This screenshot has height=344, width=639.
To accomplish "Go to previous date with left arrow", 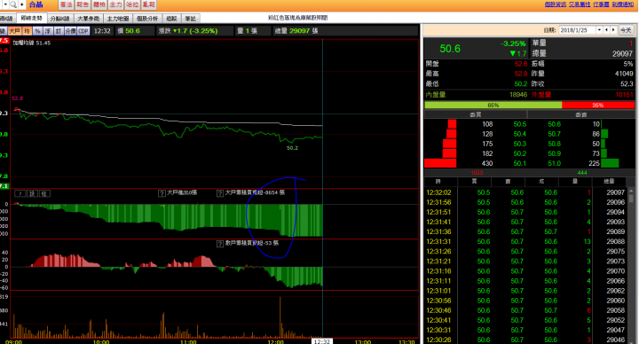I will point(606,30).
